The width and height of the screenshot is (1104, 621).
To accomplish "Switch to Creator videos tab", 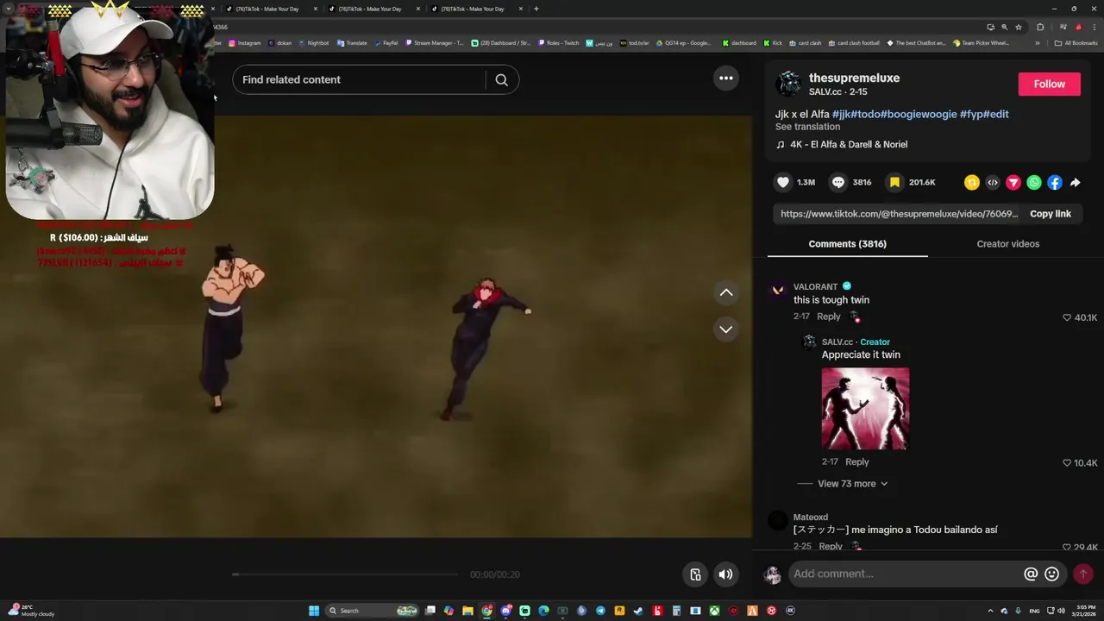I will [1007, 244].
